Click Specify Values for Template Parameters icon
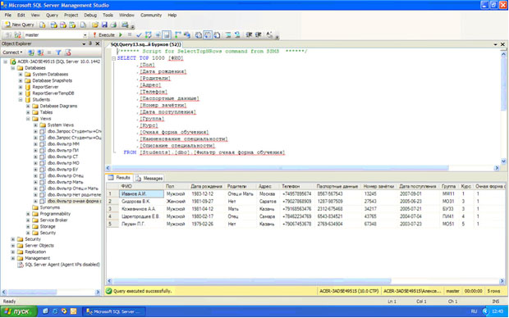Image resolution: width=509 pixels, height=318 pixels. pyautogui.click(x=269, y=34)
